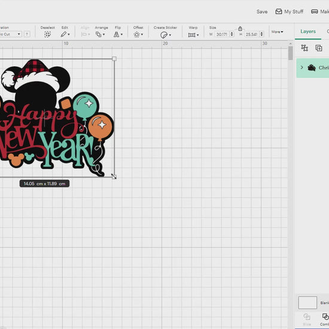This screenshot has width=329, height=329.
Task: Click the Group icon in Layers panel
Action: coord(304,48)
